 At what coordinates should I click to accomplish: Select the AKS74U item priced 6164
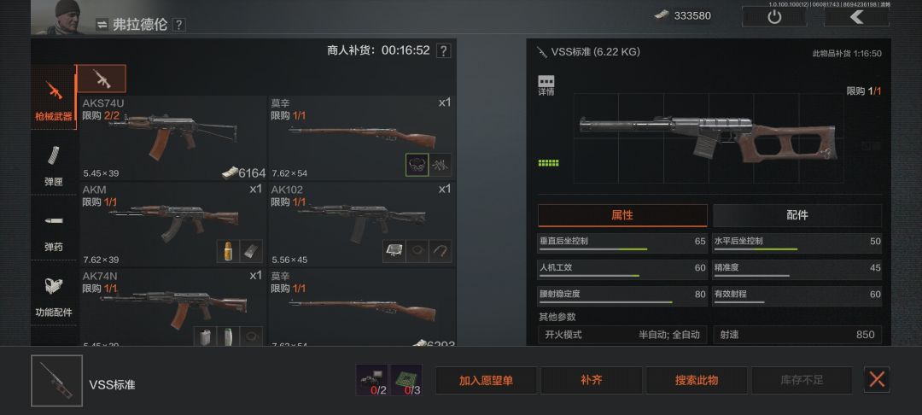(x=173, y=138)
